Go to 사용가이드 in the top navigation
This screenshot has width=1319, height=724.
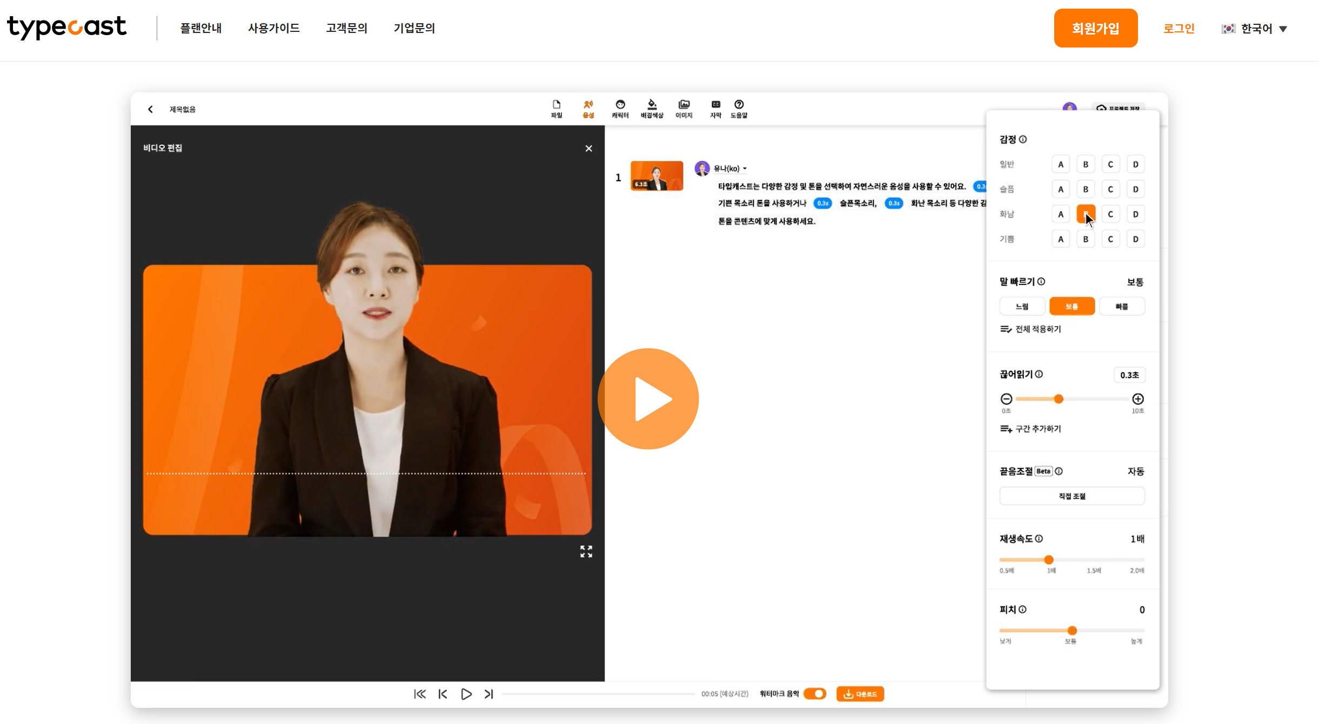(273, 28)
